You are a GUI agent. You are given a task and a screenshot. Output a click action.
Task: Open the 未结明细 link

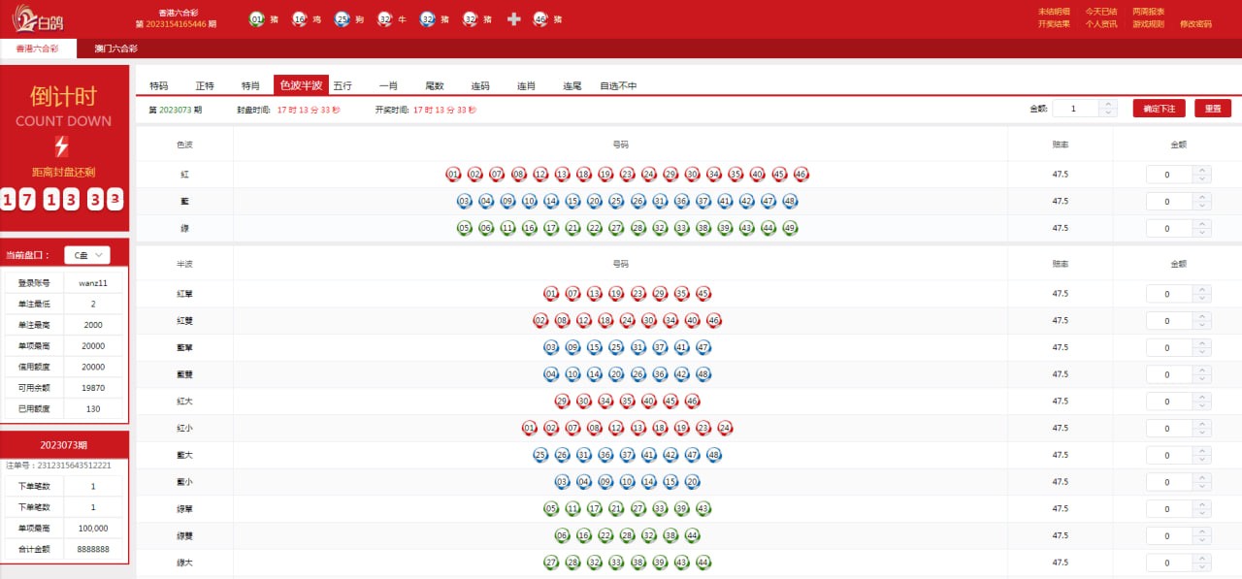(x=1054, y=12)
